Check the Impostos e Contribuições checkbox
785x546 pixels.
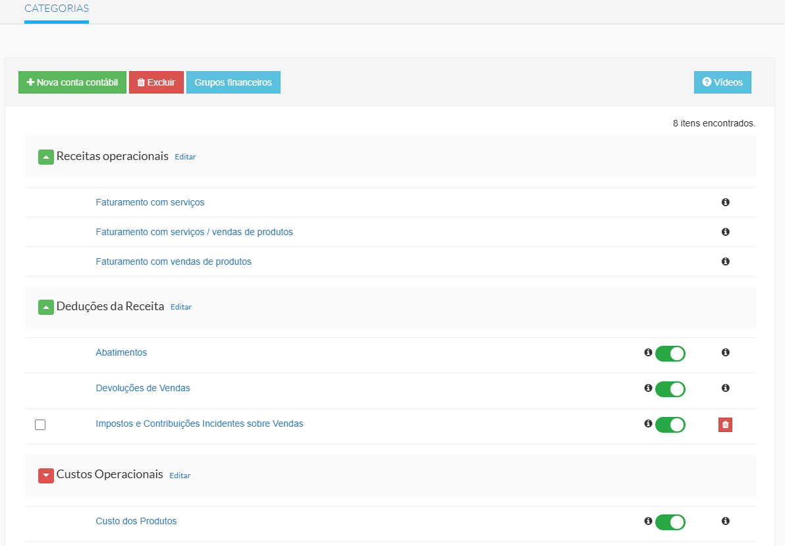click(x=40, y=425)
